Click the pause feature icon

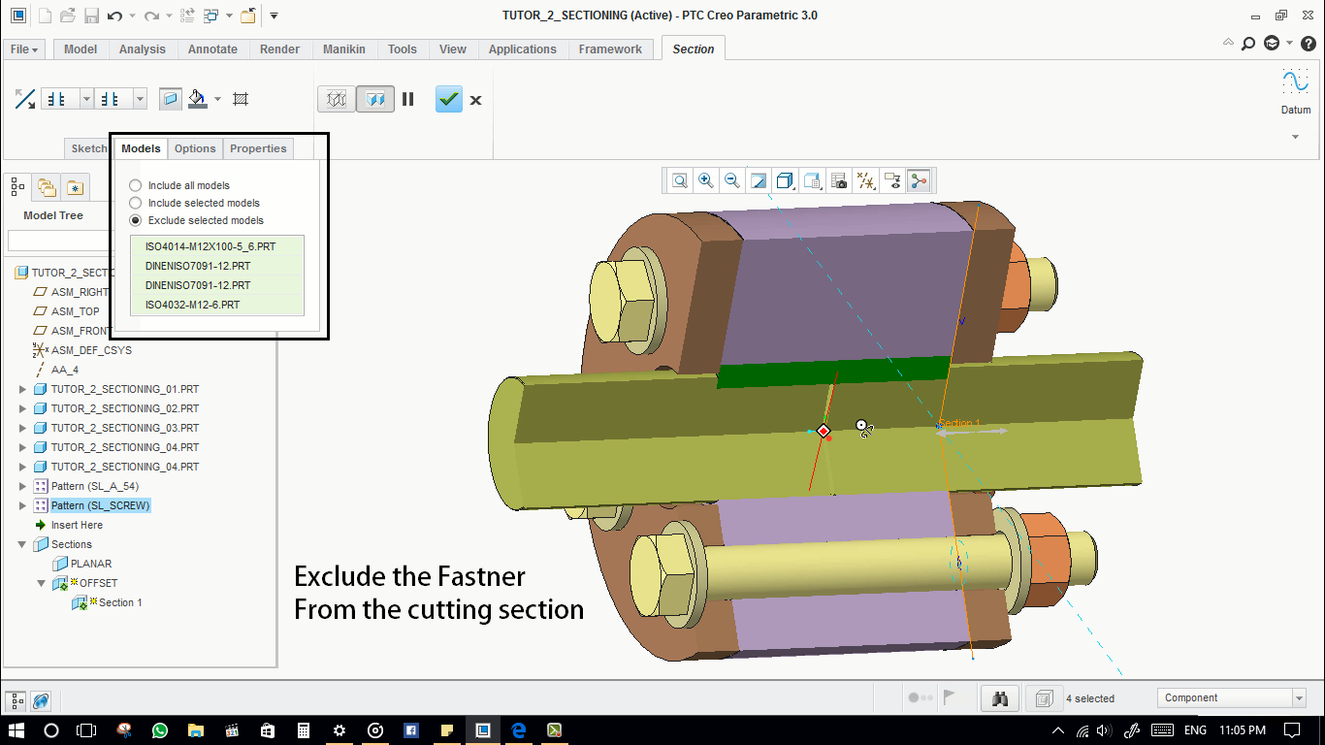pyautogui.click(x=408, y=99)
